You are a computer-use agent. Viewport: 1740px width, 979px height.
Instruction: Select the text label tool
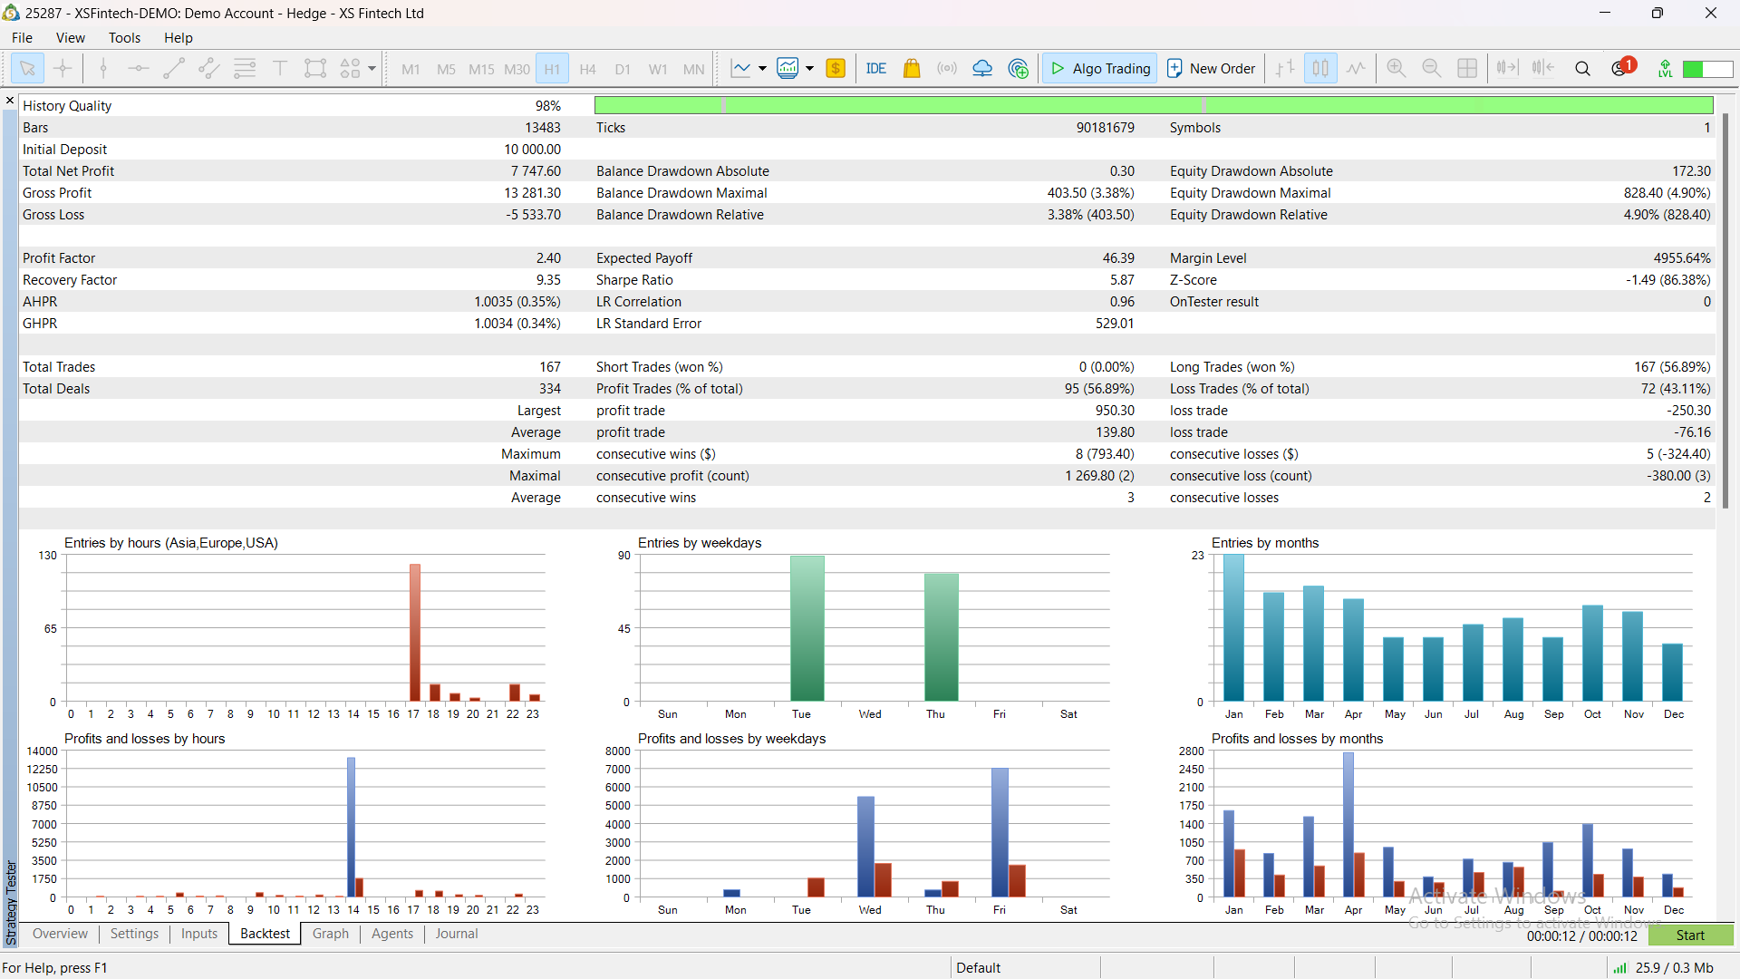[280, 68]
